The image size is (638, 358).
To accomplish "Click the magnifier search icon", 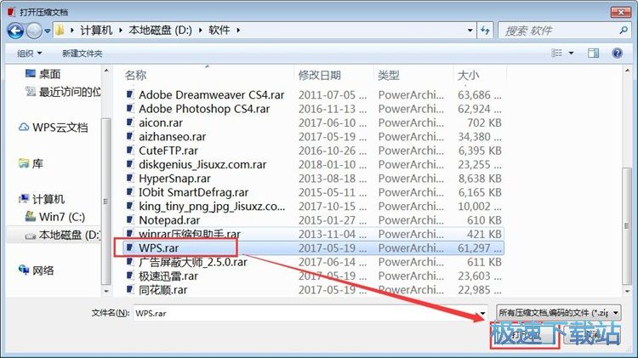I will [623, 30].
